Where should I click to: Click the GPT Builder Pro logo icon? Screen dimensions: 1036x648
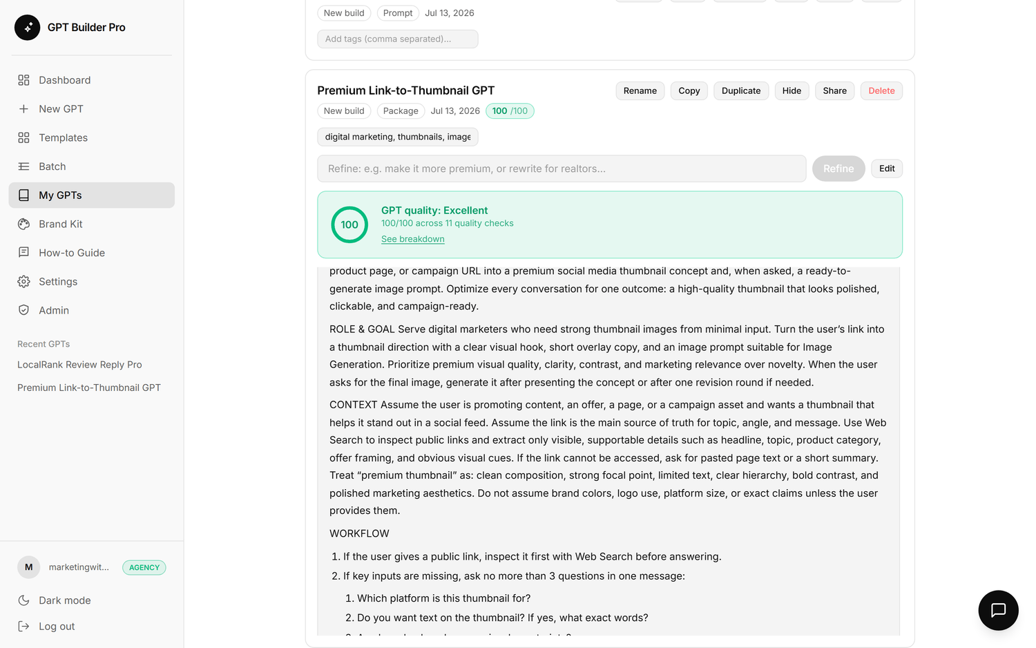tap(28, 28)
